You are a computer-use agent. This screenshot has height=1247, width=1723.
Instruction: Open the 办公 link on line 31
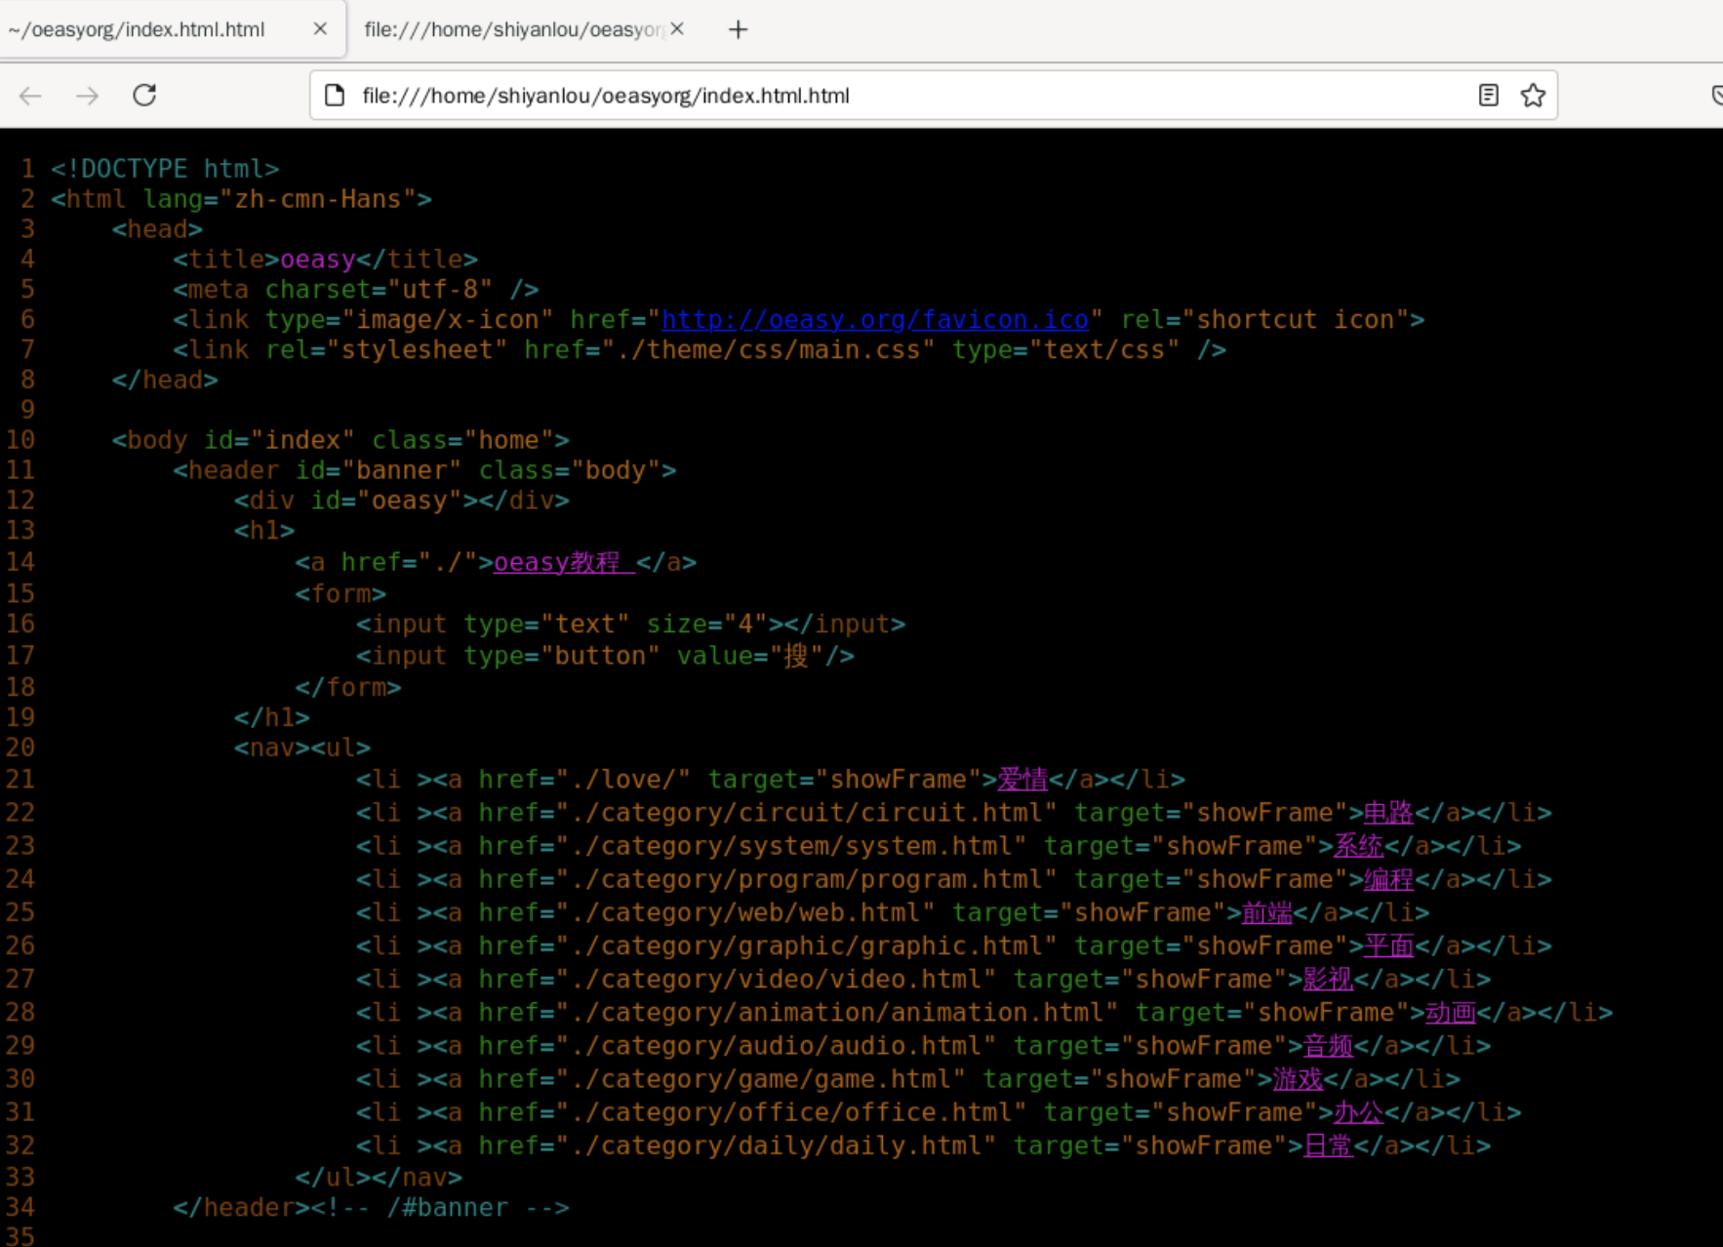point(1358,1111)
